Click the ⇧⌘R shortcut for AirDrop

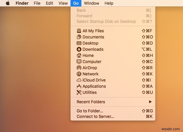(147, 68)
